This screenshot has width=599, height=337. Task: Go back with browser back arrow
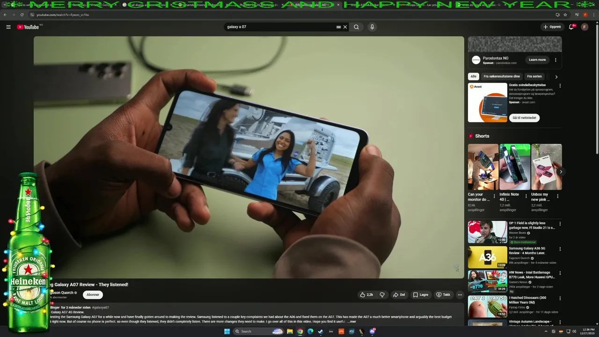(x=5, y=15)
